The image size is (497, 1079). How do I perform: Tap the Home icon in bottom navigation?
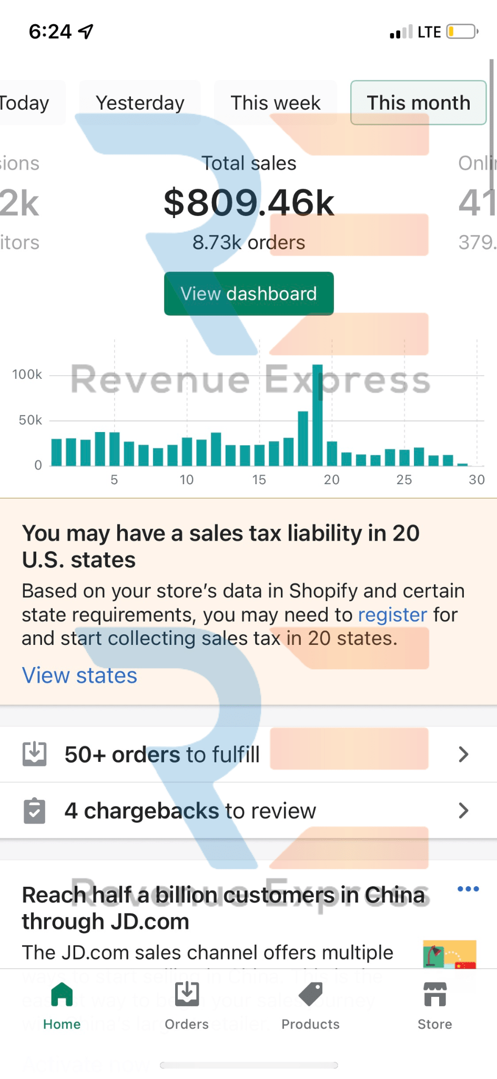pyautogui.click(x=62, y=995)
